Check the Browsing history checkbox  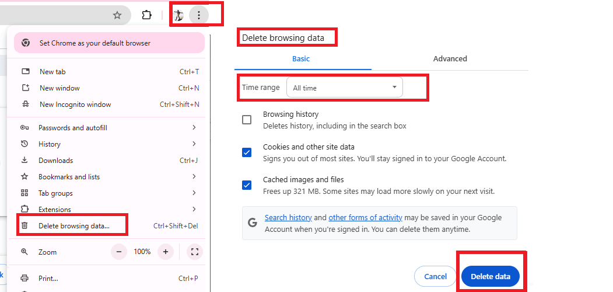click(x=247, y=120)
